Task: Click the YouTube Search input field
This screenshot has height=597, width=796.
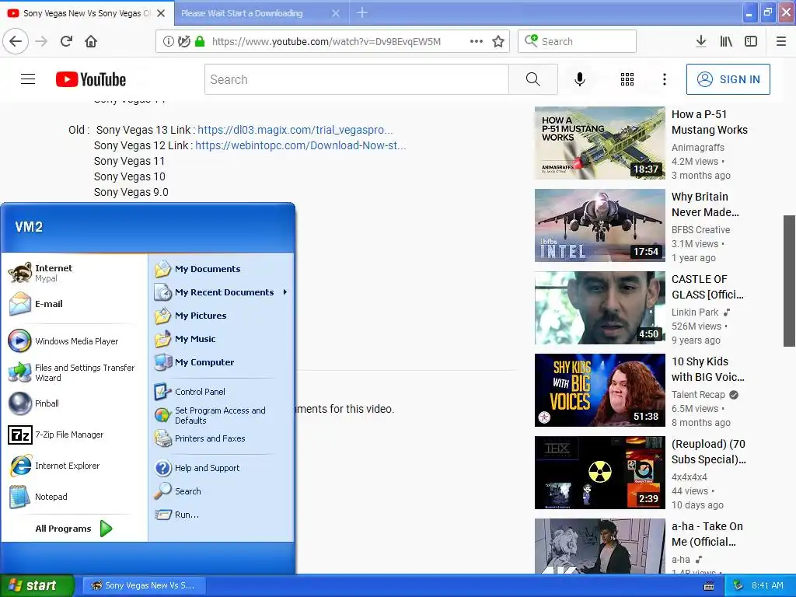Action: pyautogui.click(x=357, y=79)
